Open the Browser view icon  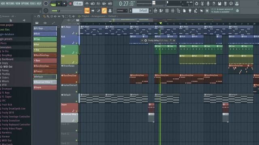[x=178, y=11]
